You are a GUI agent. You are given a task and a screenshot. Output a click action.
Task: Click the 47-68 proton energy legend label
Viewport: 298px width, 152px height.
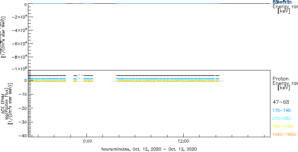281,102
